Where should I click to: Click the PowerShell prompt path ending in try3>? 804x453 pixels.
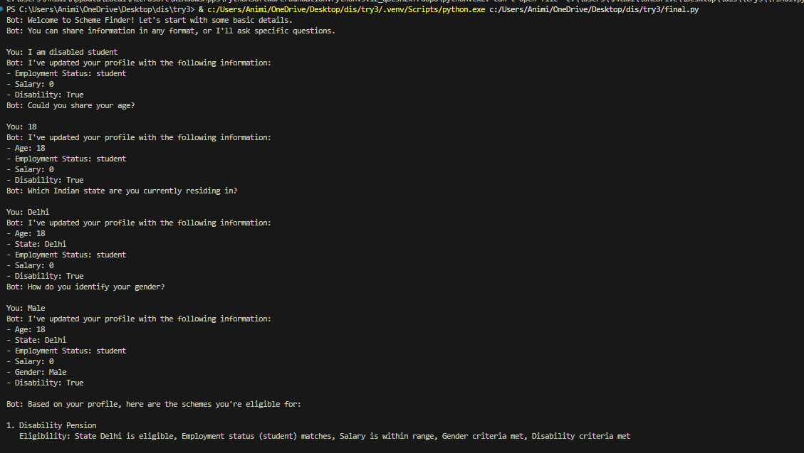(100, 9)
